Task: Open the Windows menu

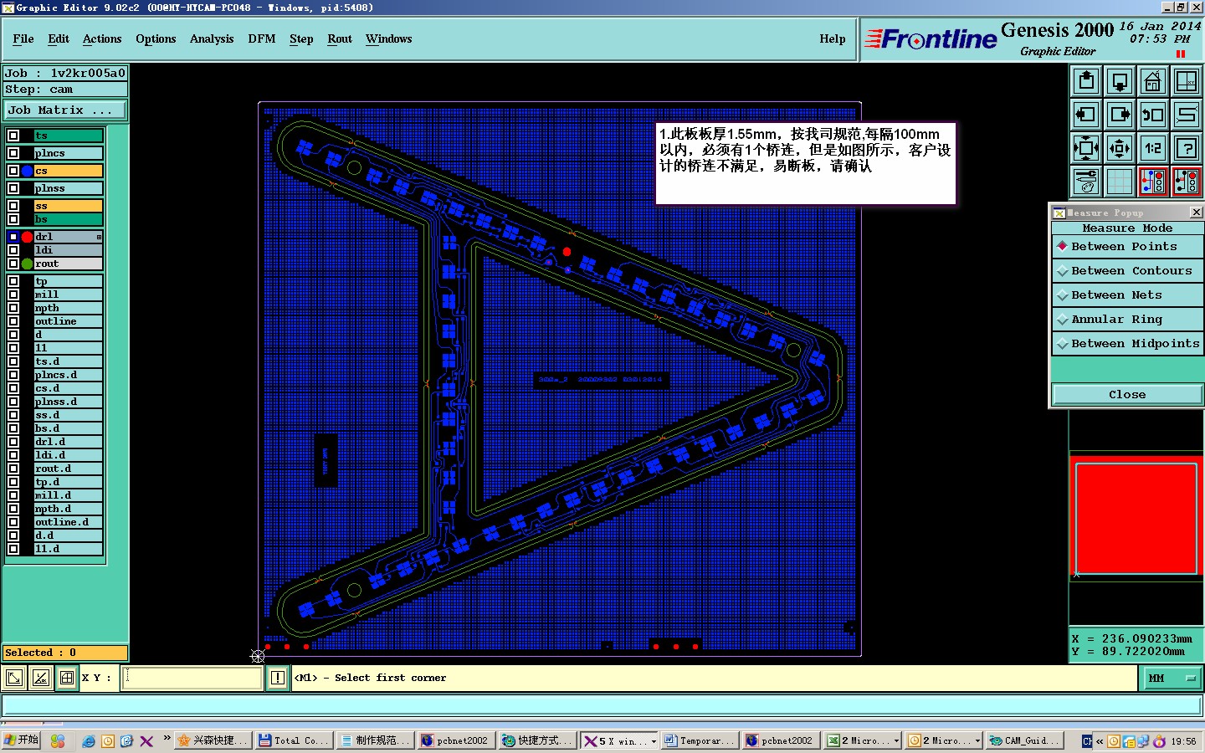Action: tap(389, 38)
